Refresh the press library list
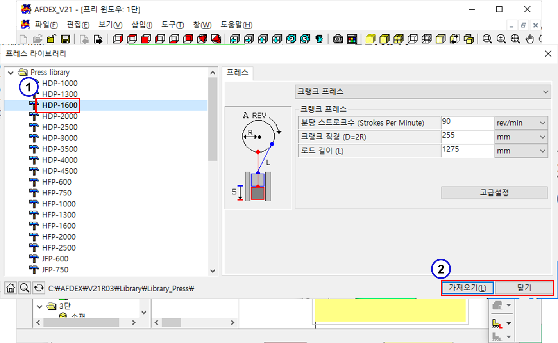 click(39, 288)
